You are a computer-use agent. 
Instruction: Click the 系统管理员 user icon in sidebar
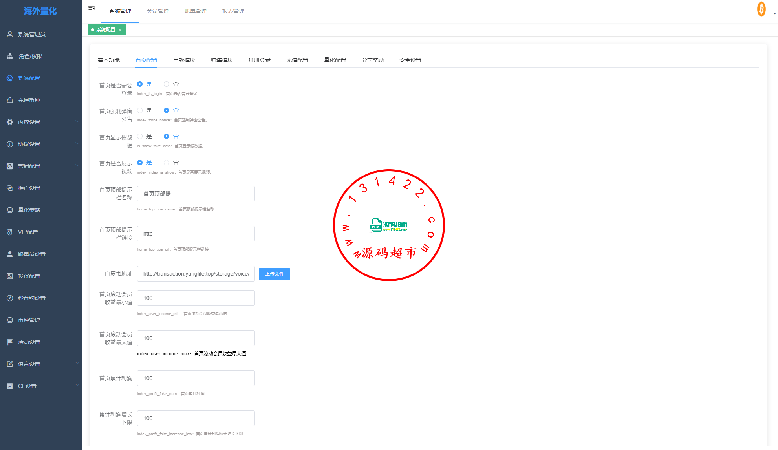coord(10,34)
